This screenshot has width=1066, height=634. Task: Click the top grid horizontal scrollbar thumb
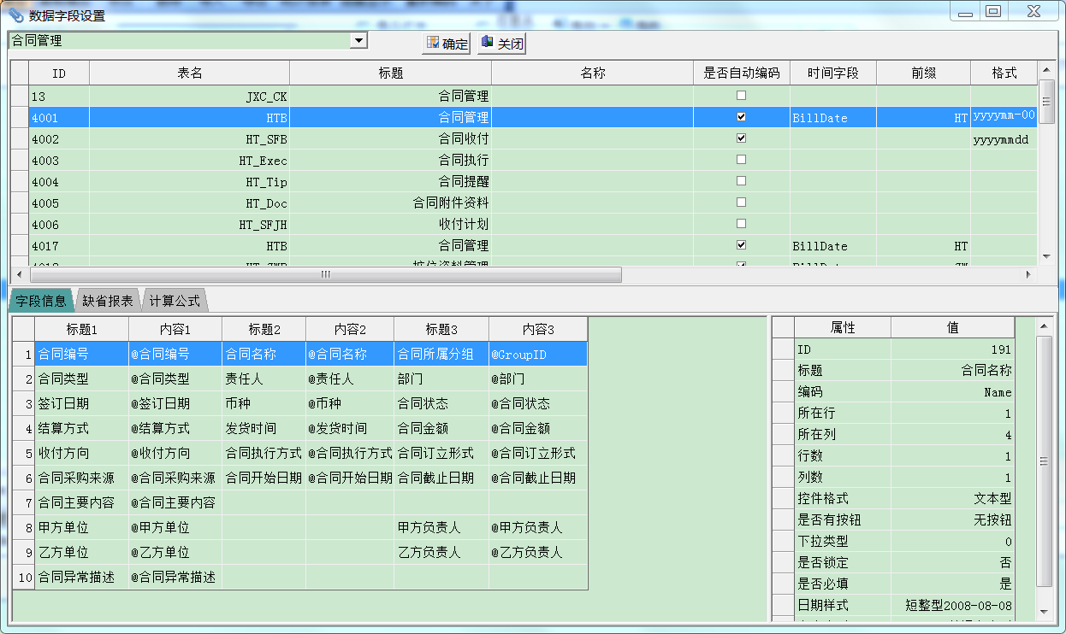(325, 274)
